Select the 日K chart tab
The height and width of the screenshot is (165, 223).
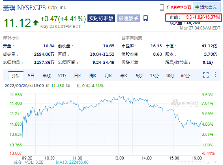click(x=77, y=76)
